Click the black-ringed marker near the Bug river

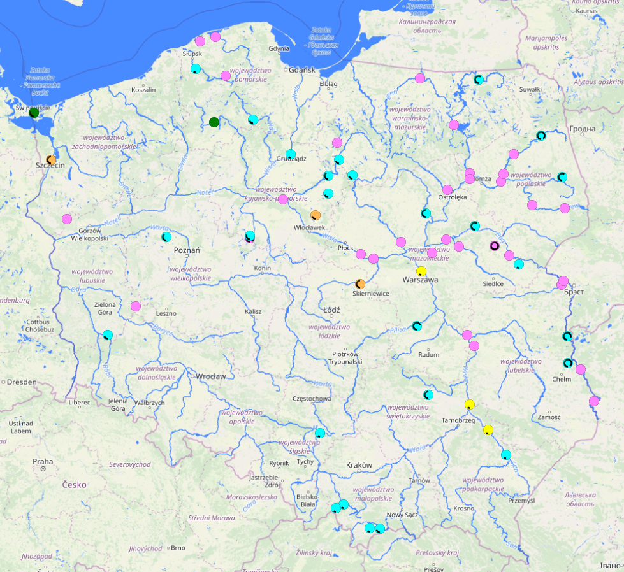pyautogui.click(x=495, y=246)
